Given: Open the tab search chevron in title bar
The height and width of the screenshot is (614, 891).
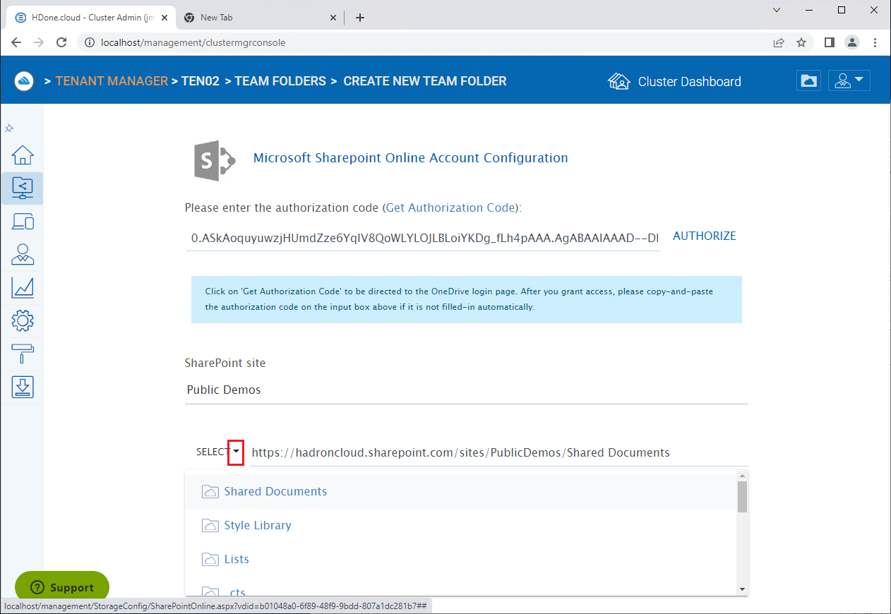Looking at the screenshot, I should point(777,10).
